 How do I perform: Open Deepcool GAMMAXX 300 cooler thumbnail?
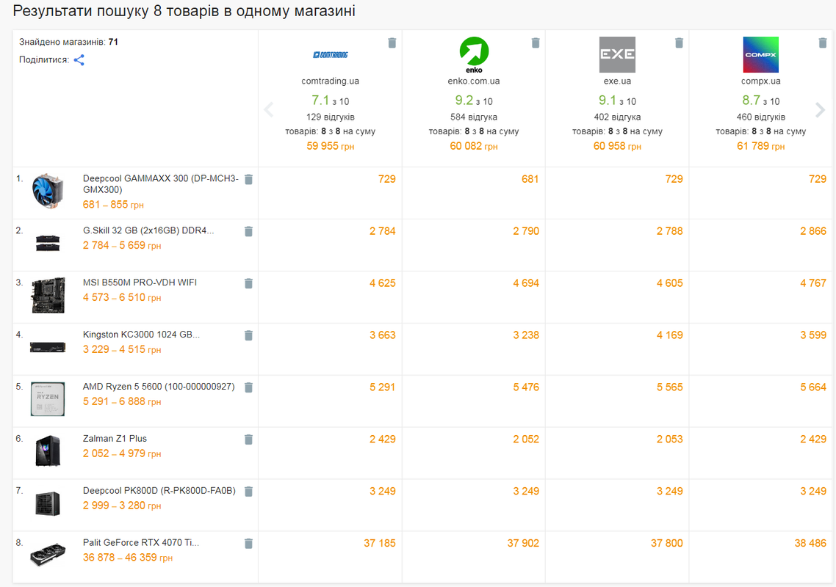(x=48, y=191)
